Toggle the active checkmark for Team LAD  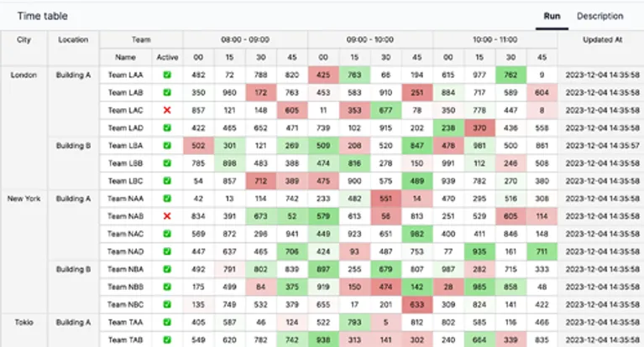click(x=167, y=128)
